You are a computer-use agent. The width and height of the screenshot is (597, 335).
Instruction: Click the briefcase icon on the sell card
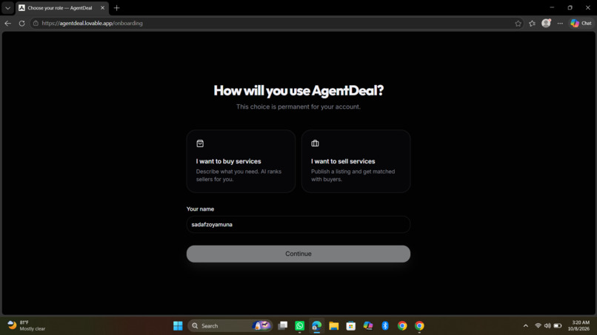click(x=315, y=143)
